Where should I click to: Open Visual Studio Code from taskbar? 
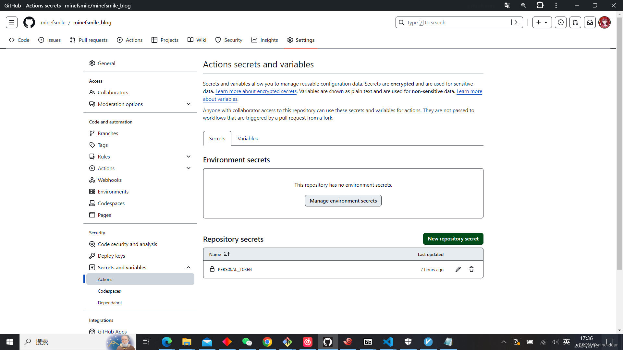pyautogui.click(x=388, y=342)
